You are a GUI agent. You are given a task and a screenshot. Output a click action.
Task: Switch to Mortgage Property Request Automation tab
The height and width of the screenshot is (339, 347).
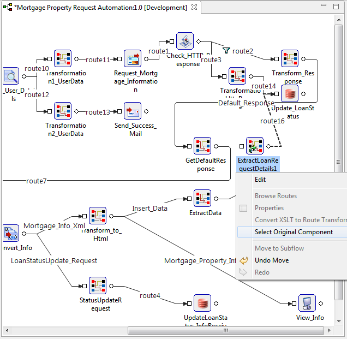(102, 8)
